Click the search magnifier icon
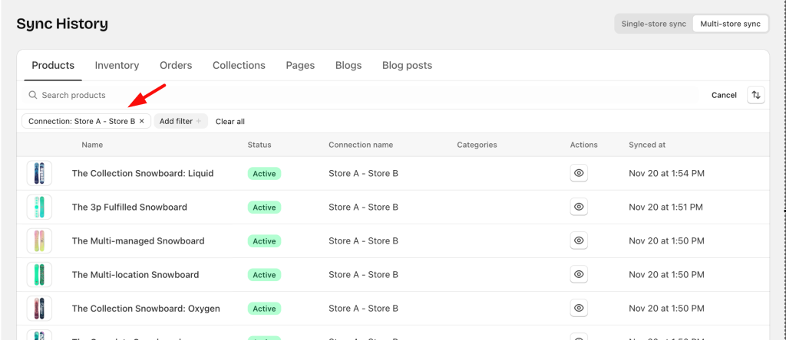Screen dimensions: 786x340 click(x=33, y=95)
